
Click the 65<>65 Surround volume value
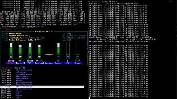coord(39,61)
